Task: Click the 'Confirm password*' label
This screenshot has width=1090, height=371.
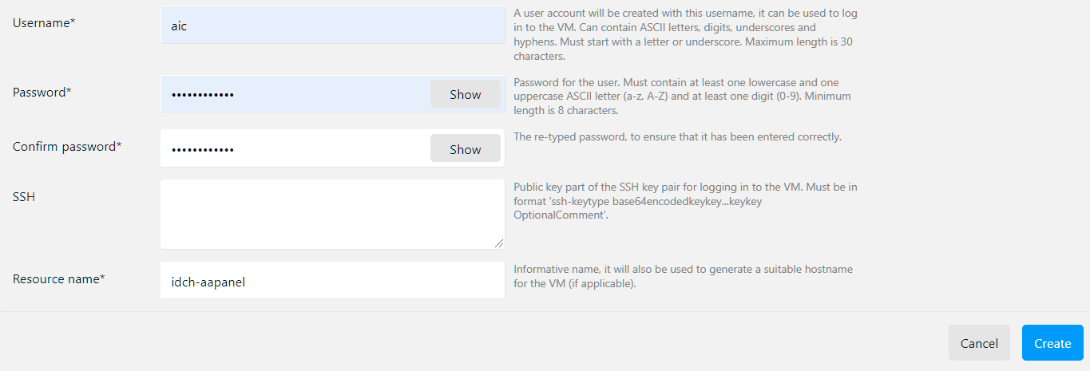Action: [x=67, y=147]
